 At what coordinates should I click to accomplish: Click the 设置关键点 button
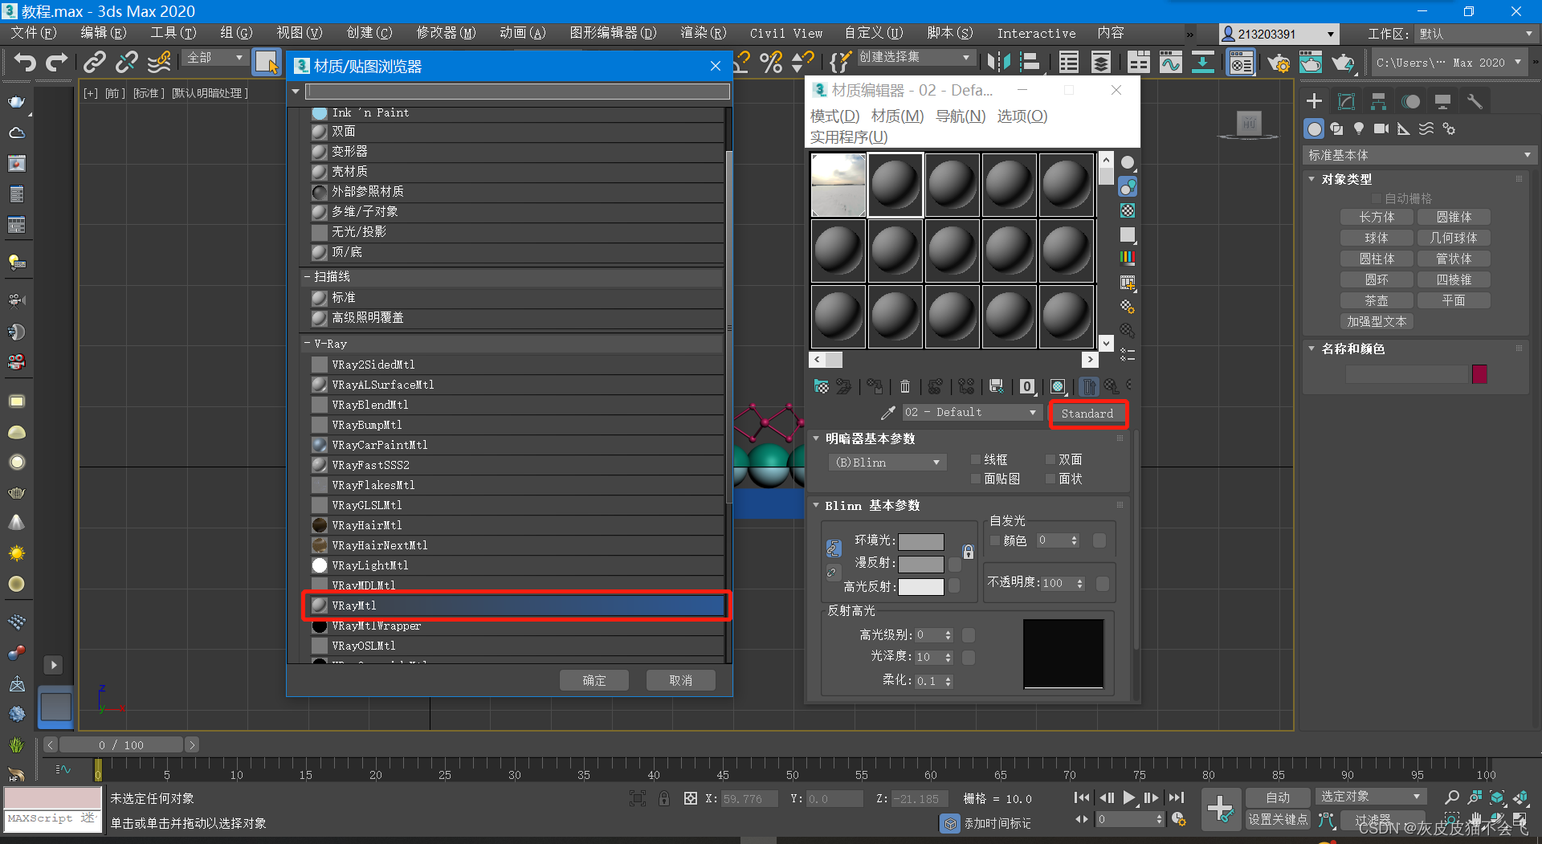[1277, 819]
